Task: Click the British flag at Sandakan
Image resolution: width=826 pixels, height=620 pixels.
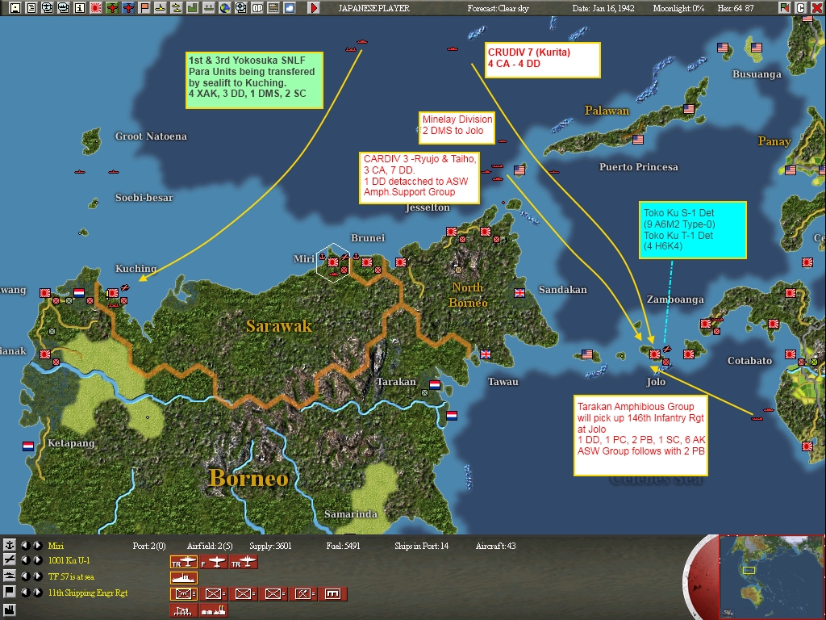Action: pos(519,292)
